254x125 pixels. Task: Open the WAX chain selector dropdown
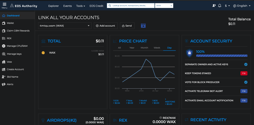point(164,6)
